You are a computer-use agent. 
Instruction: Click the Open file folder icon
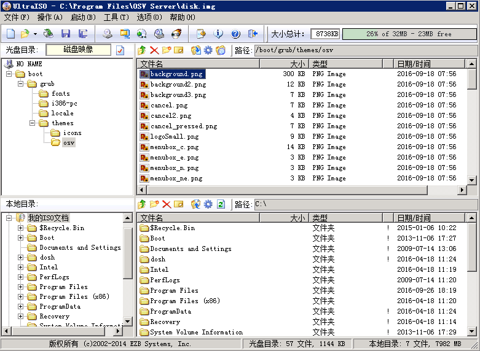pos(25,34)
